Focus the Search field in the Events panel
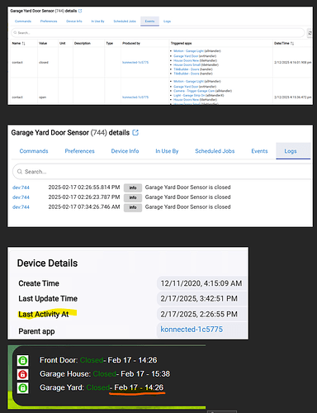Image resolution: width=317 pixels, height=413 pixels. (158, 33)
